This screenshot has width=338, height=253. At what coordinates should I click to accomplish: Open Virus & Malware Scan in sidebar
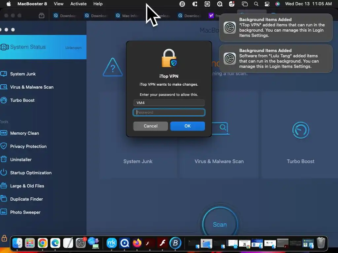[x=27, y=87]
